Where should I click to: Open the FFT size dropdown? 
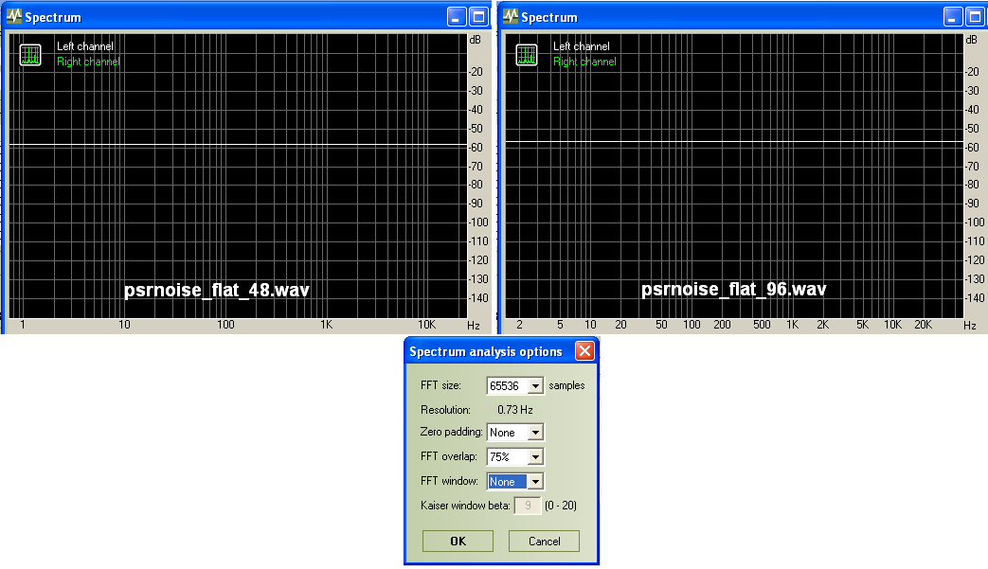pyautogui.click(x=535, y=386)
